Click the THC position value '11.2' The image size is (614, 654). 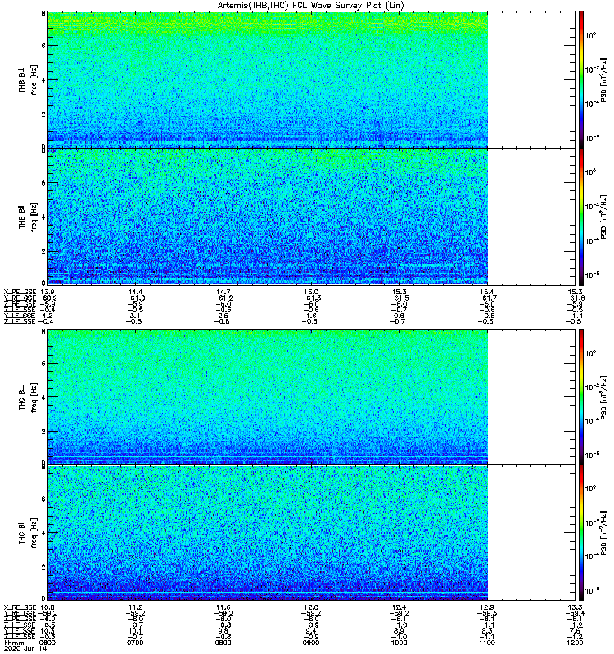(135, 607)
